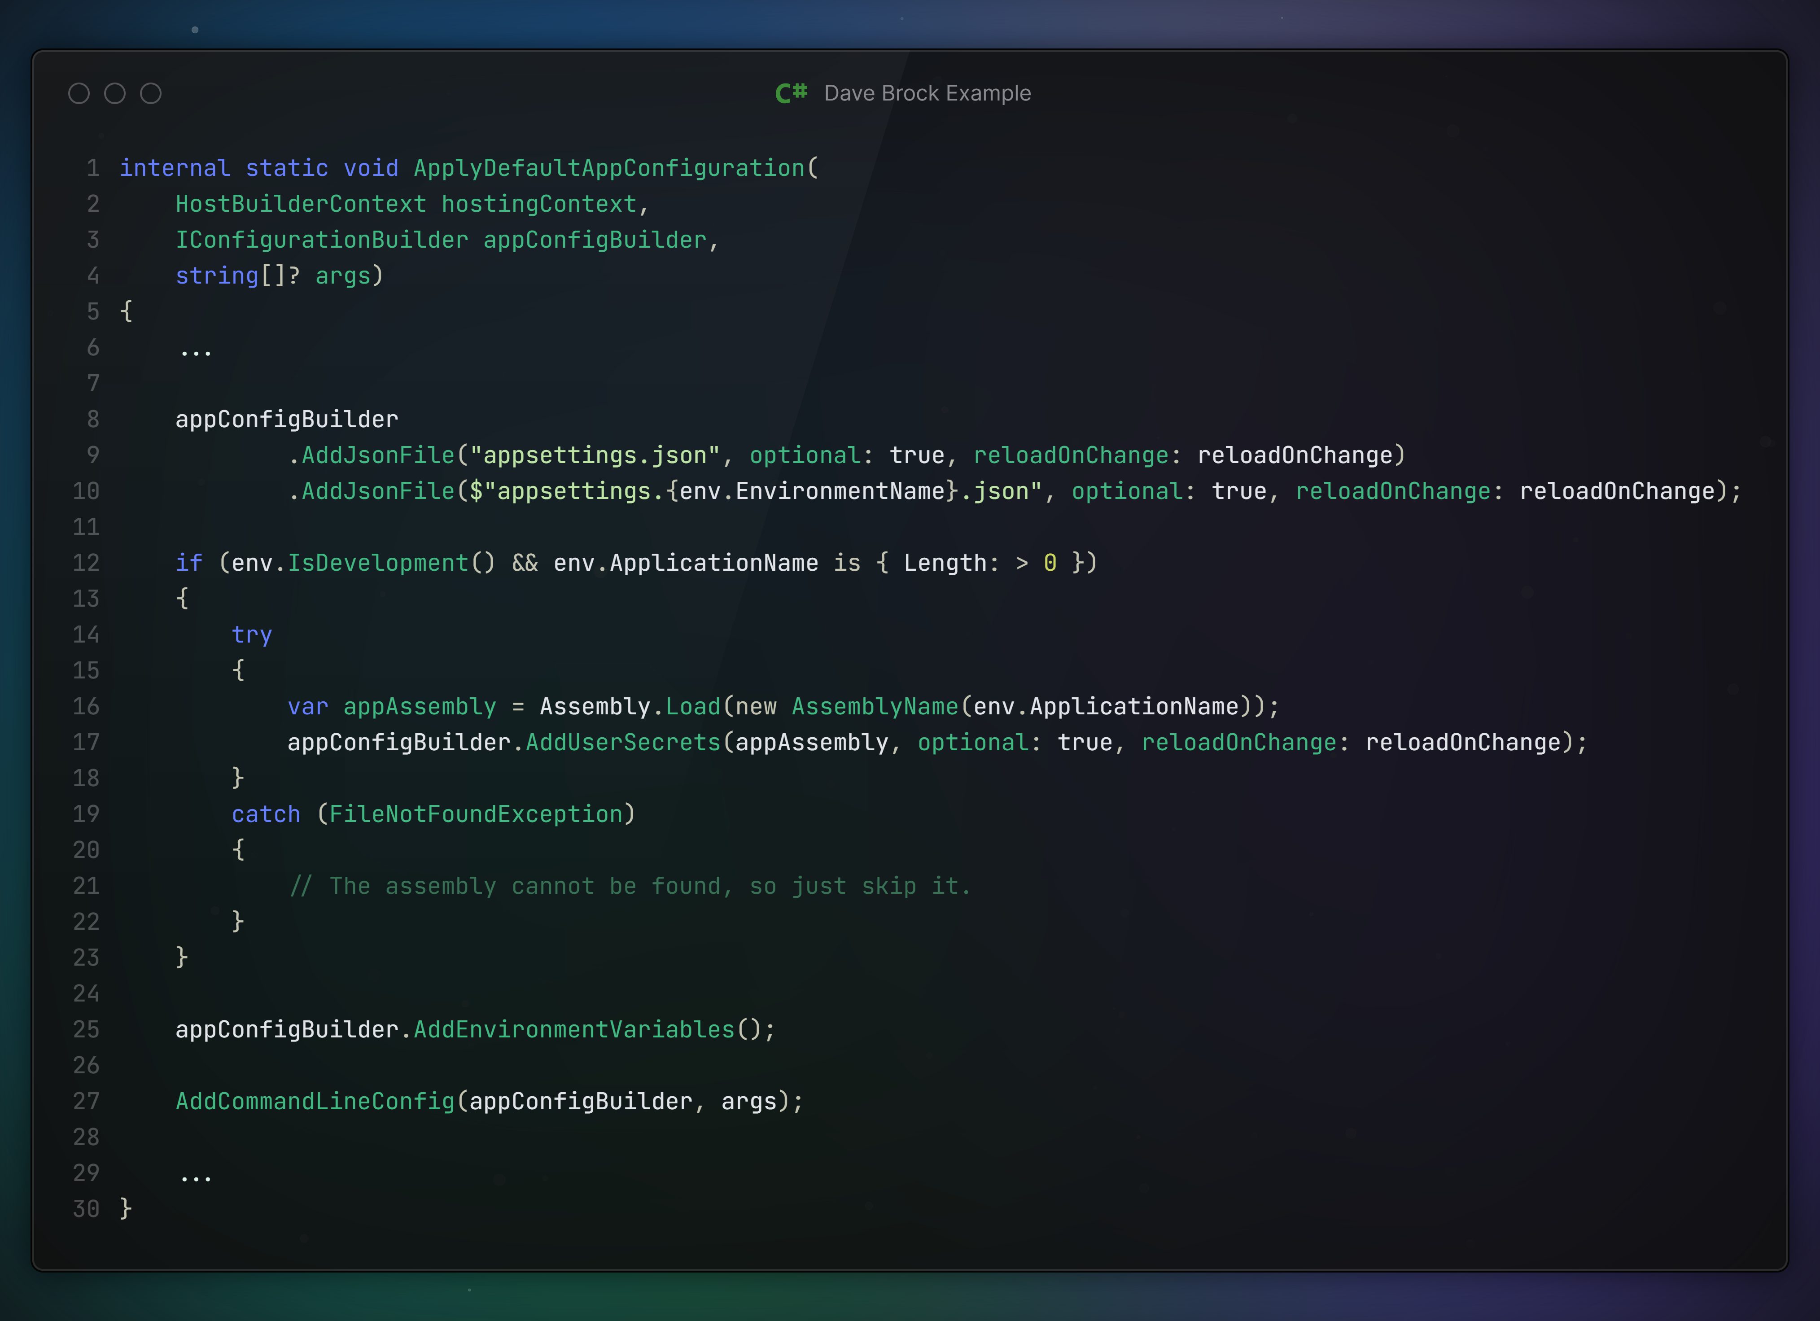Click the C# language icon in the title
Screen dimensions: 1820x1321
click(x=791, y=93)
